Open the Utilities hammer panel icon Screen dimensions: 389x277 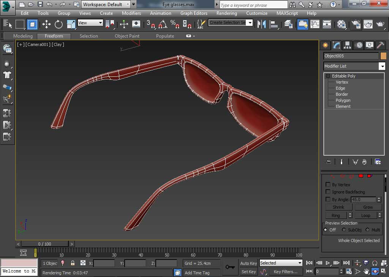click(x=380, y=45)
